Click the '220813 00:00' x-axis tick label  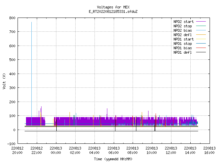tap(56, 151)
